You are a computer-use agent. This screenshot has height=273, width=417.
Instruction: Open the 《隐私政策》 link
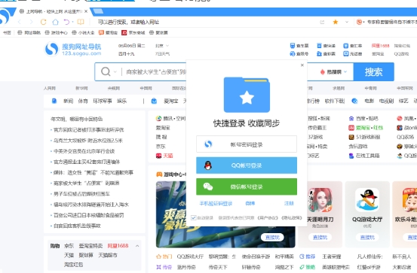click(x=292, y=218)
